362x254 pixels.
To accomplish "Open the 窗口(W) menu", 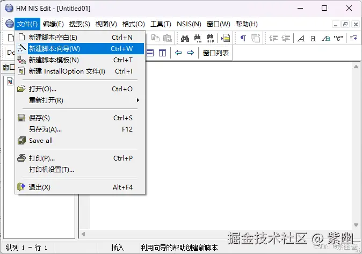I will pos(219,24).
